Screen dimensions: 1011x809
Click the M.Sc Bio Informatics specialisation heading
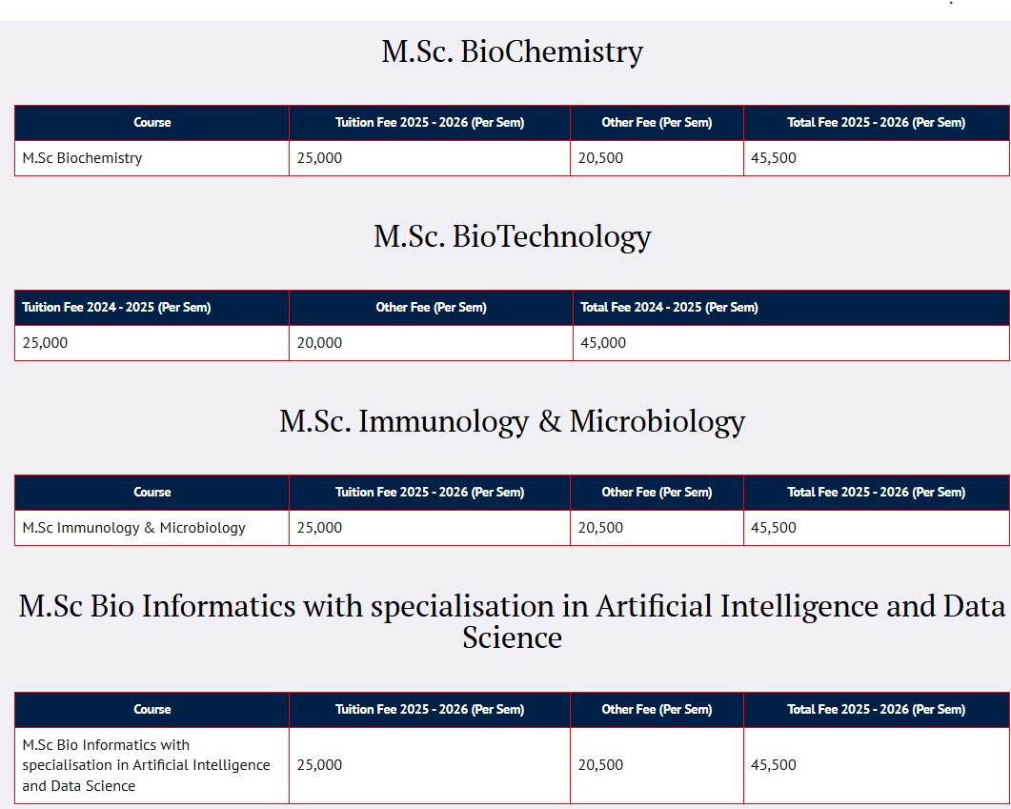tap(512, 621)
